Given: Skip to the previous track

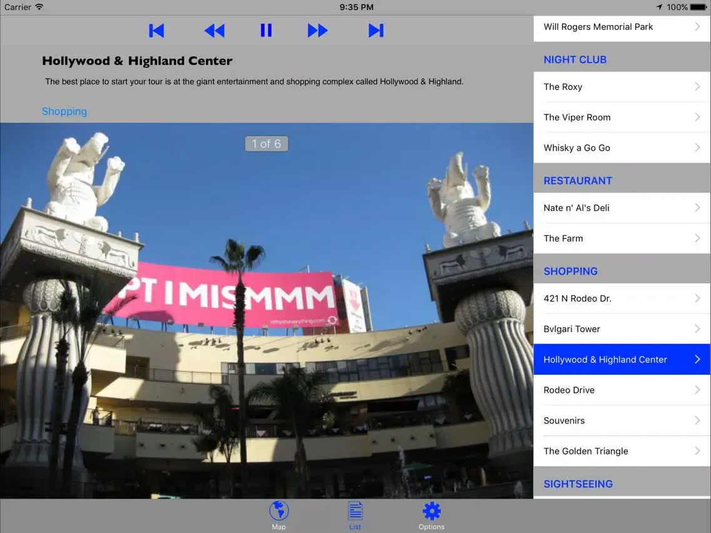Looking at the screenshot, I should coord(156,31).
